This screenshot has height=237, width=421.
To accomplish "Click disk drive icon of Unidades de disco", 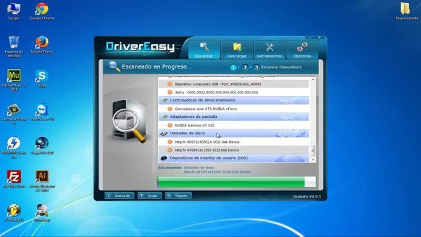I will 164,134.
